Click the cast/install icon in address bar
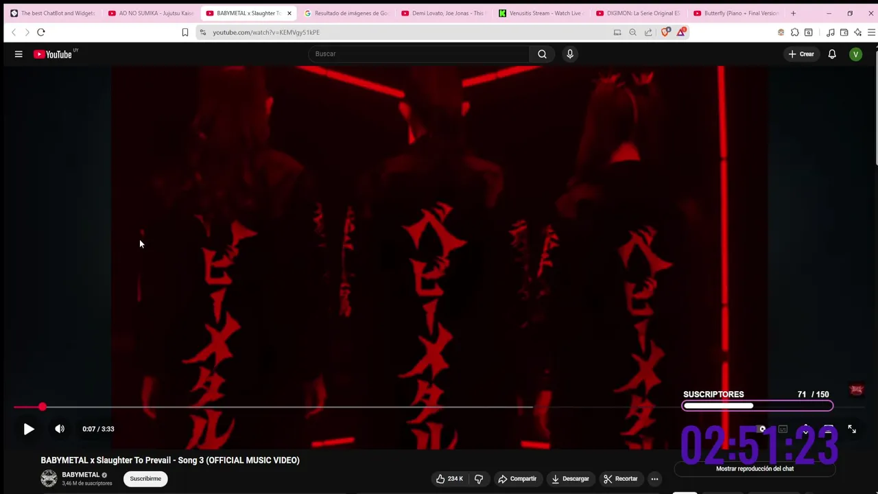 (617, 32)
